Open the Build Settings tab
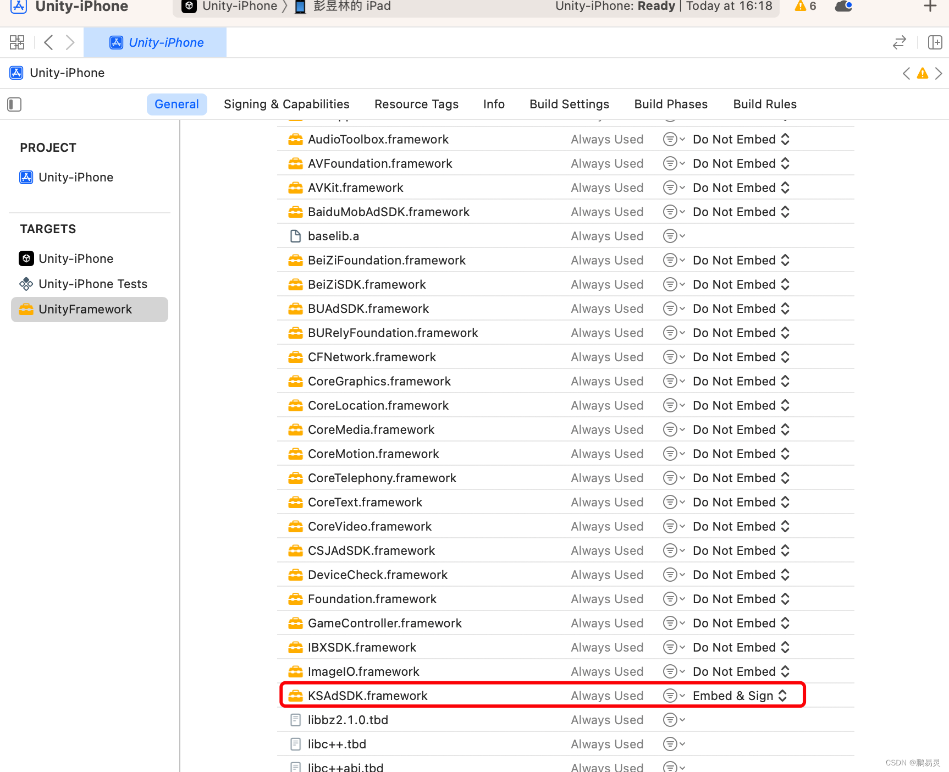This screenshot has width=949, height=772. (x=569, y=104)
